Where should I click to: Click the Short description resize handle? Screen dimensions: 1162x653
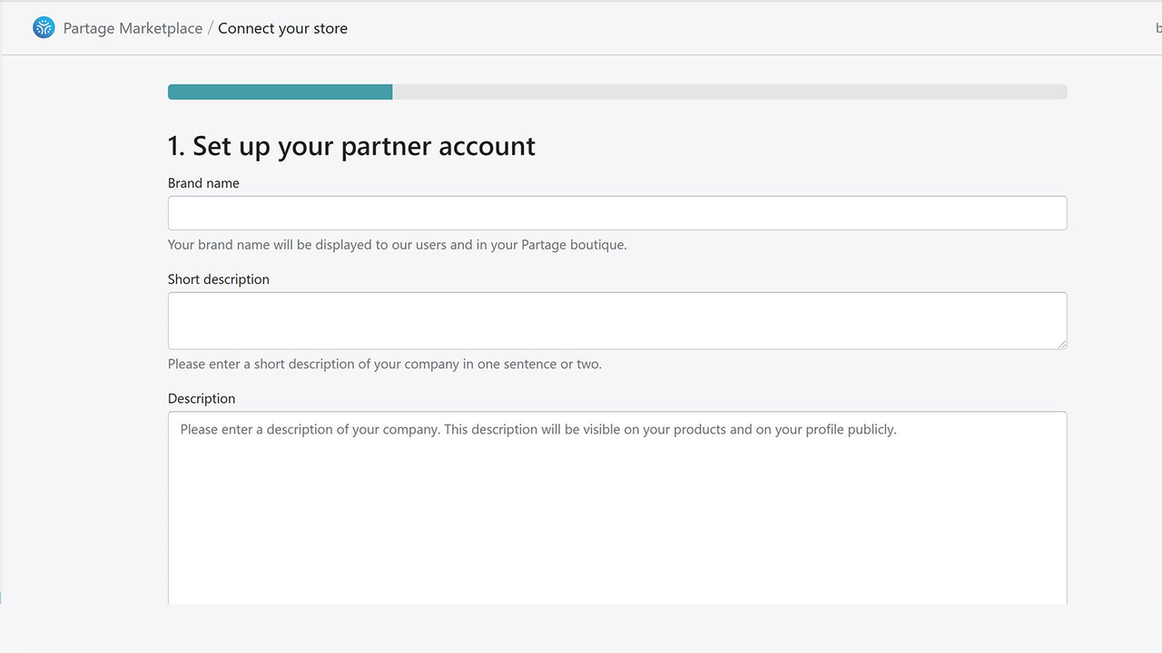point(1062,345)
